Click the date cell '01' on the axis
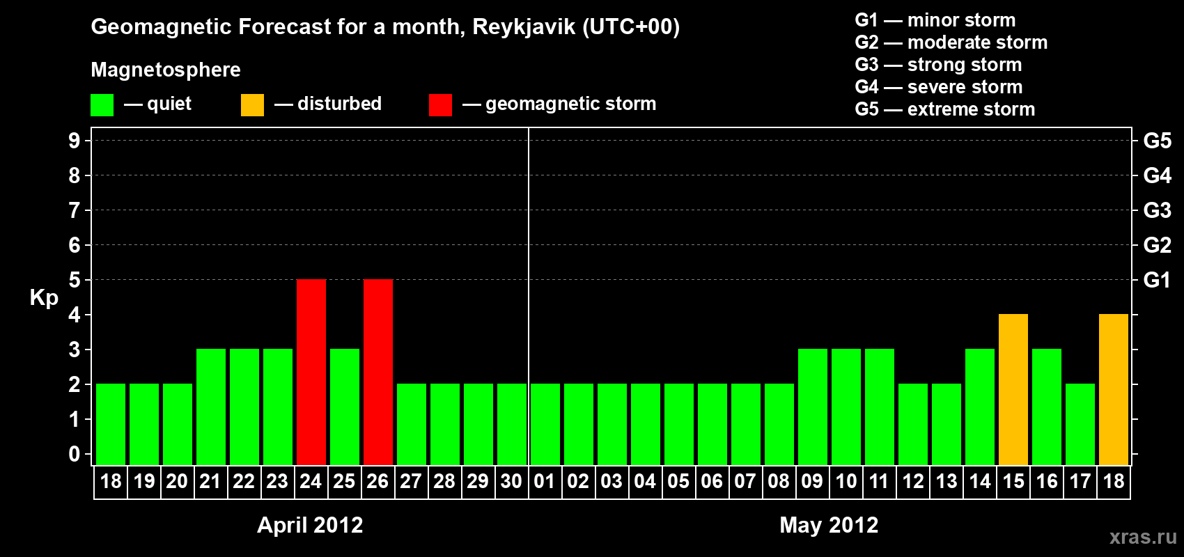 click(x=545, y=482)
